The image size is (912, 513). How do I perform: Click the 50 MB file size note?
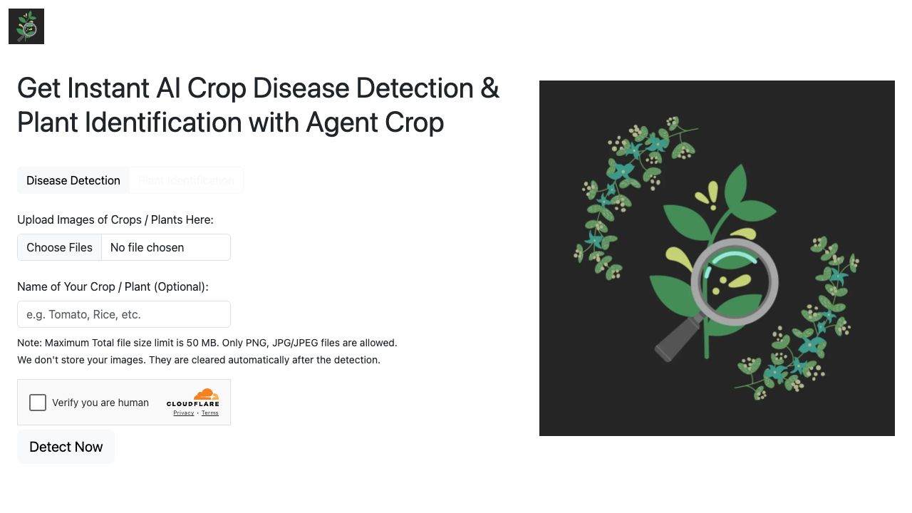(207, 343)
